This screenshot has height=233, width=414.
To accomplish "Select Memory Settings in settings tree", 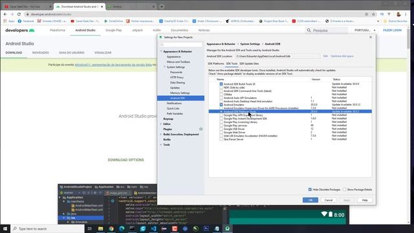I will click(x=180, y=93).
